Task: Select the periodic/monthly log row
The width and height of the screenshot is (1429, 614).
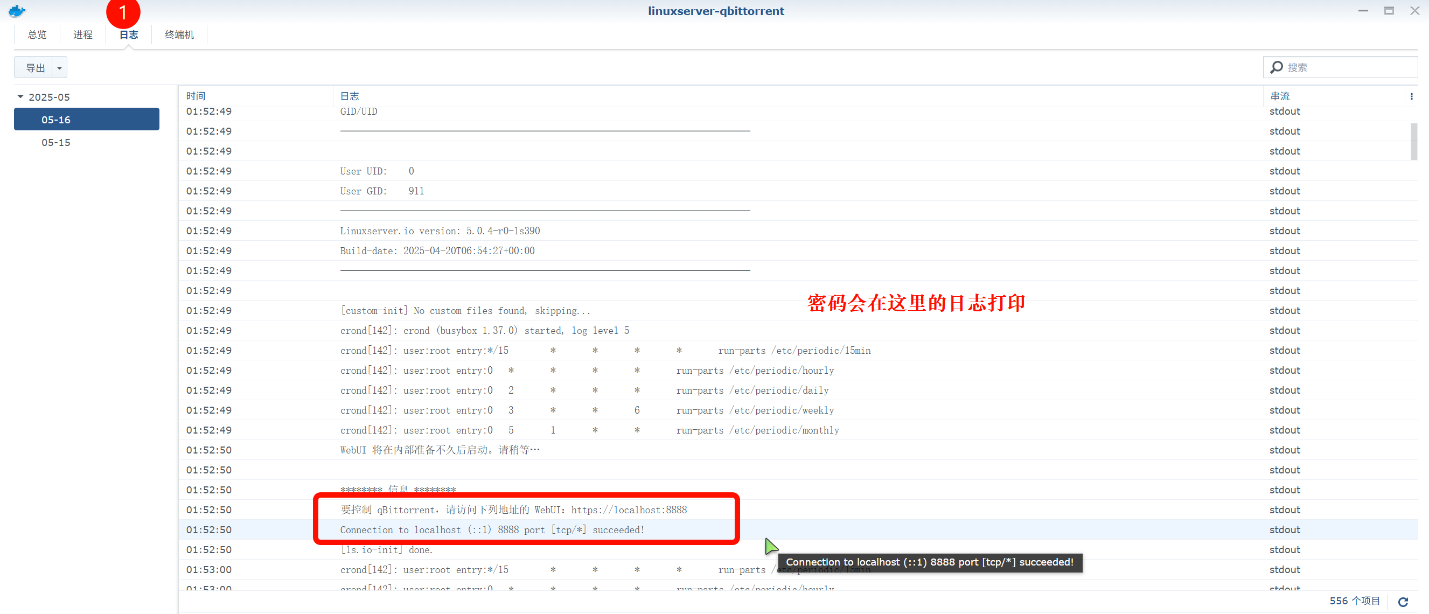Action: [798, 430]
